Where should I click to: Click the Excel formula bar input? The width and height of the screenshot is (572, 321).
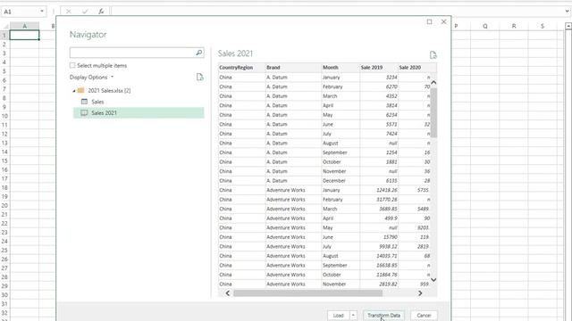click(x=337, y=12)
